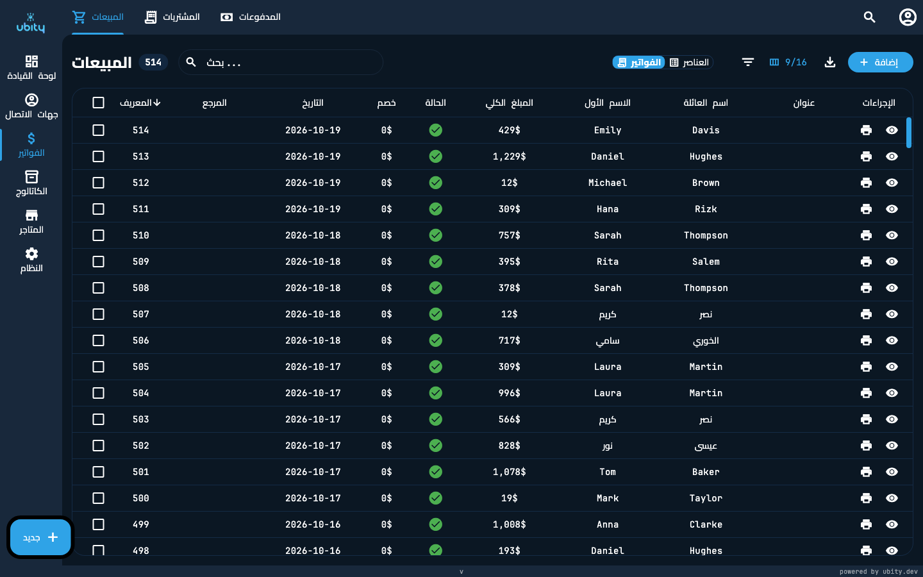Print invoice 506 using printer icon
Image resolution: width=923 pixels, height=577 pixels.
coord(866,340)
